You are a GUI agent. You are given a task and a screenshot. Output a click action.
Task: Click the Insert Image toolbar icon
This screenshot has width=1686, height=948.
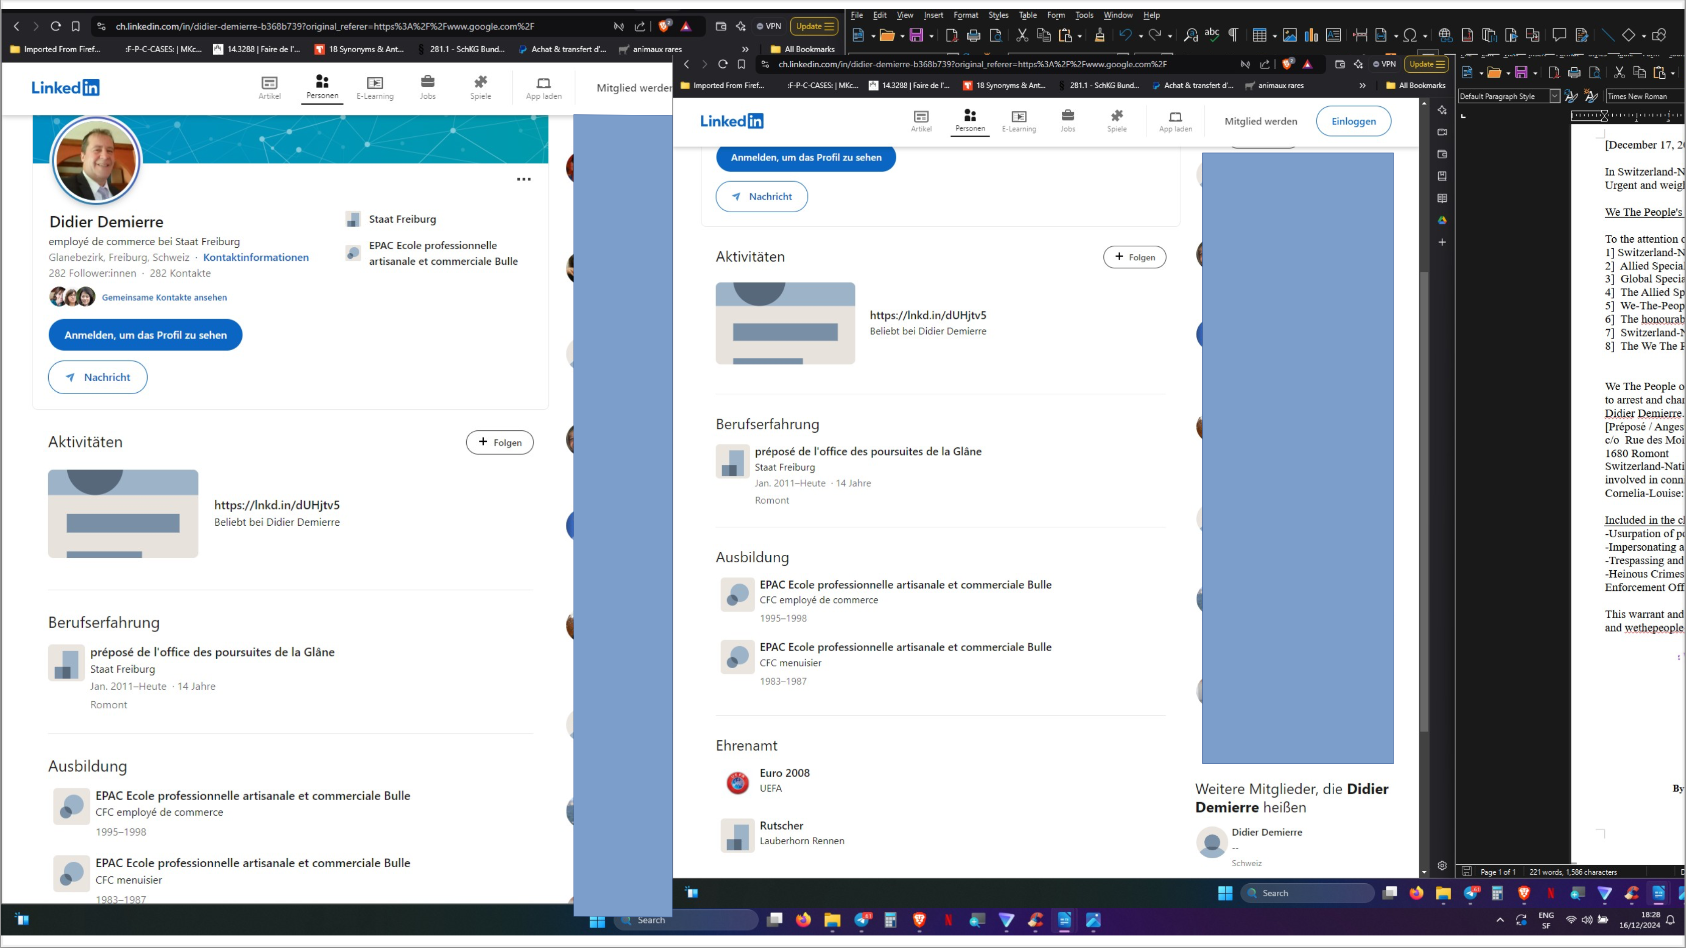[1290, 35]
